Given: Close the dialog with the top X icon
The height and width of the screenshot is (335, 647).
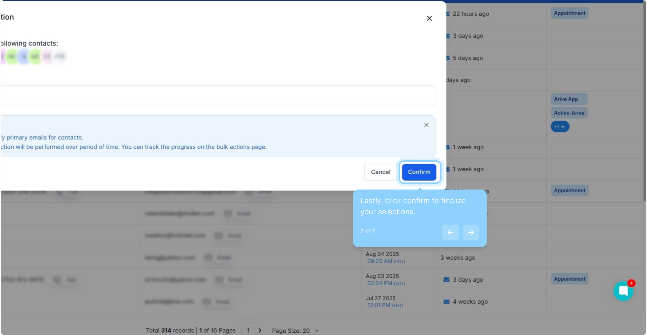Looking at the screenshot, I should 429,19.
